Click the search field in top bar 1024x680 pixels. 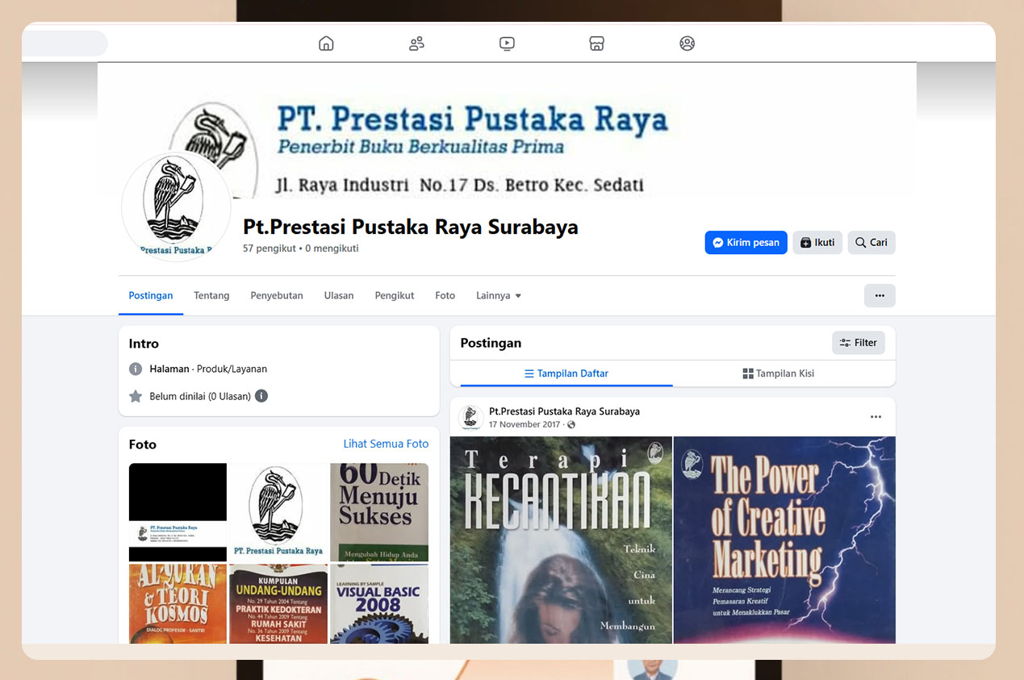coord(65,44)
